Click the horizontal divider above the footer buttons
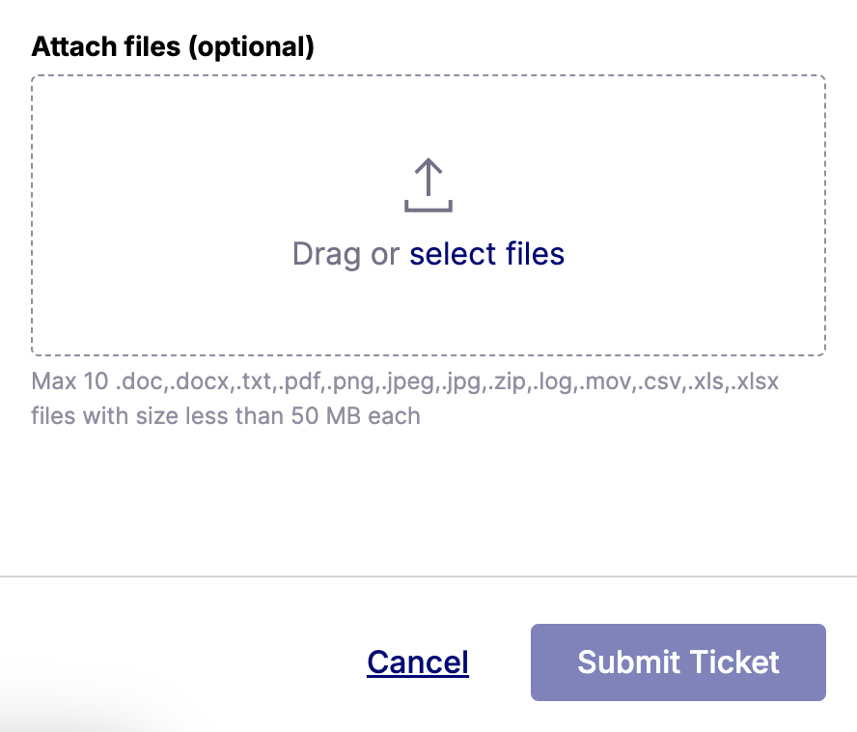857x732 pixels. pos(428,577)
